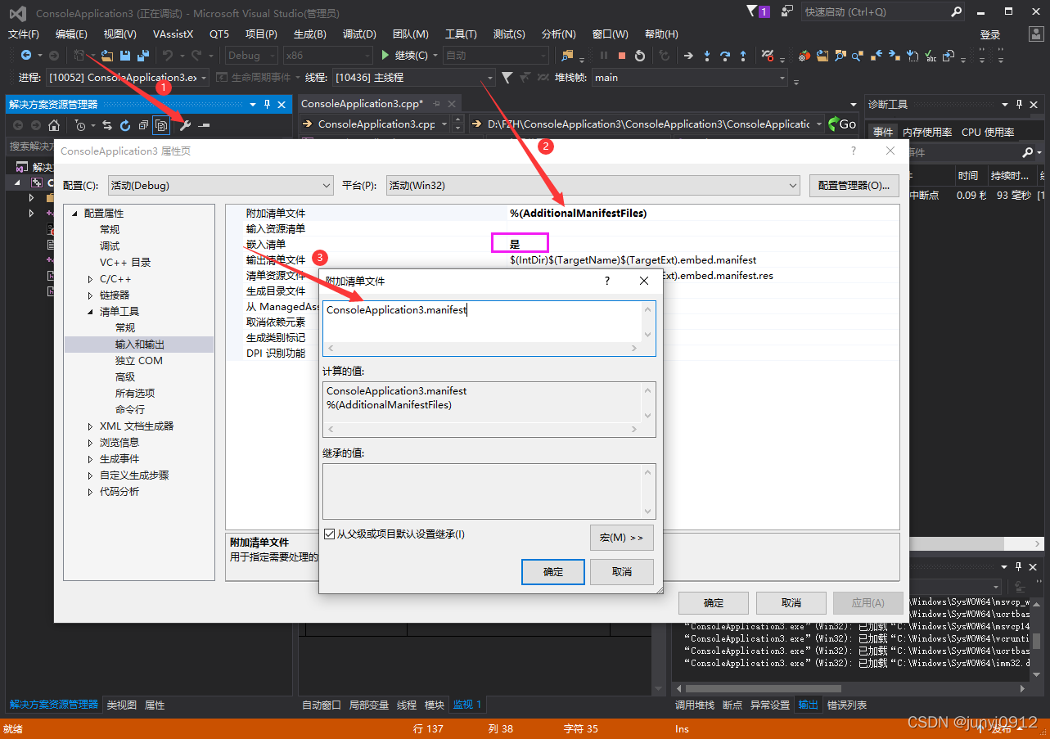Click the Save icon in main toolbar
Screen dimensions: 1050x739
(125, 56)
